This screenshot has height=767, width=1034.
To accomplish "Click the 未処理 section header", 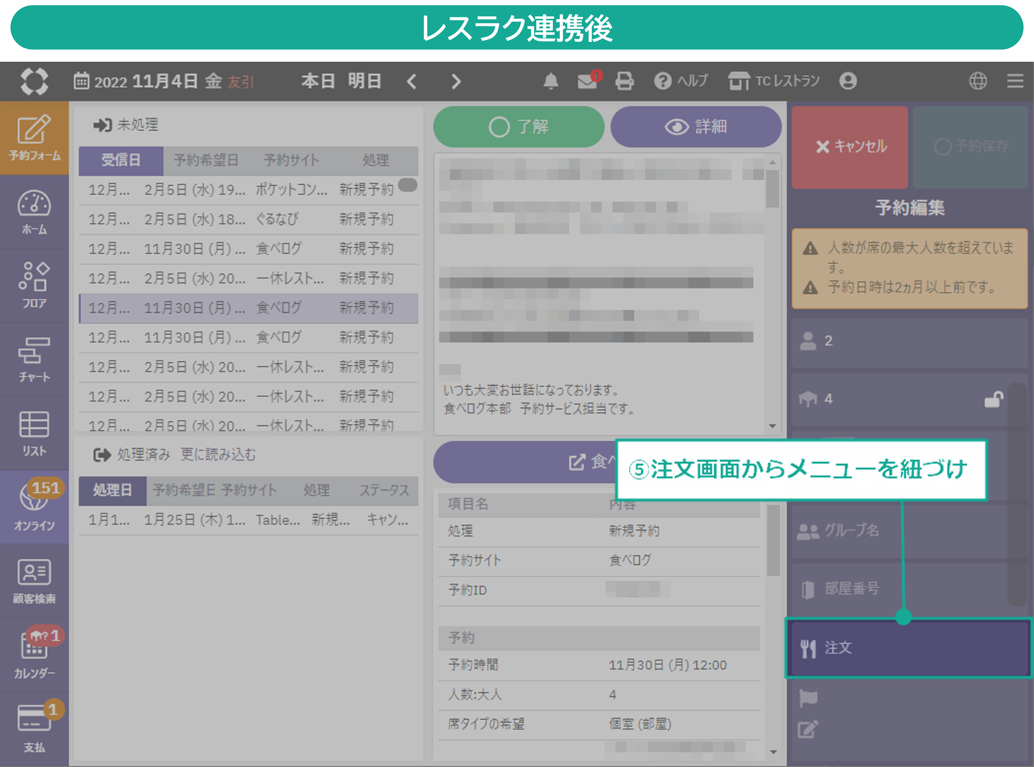I will pyautogui.click(x=126, y=125).
